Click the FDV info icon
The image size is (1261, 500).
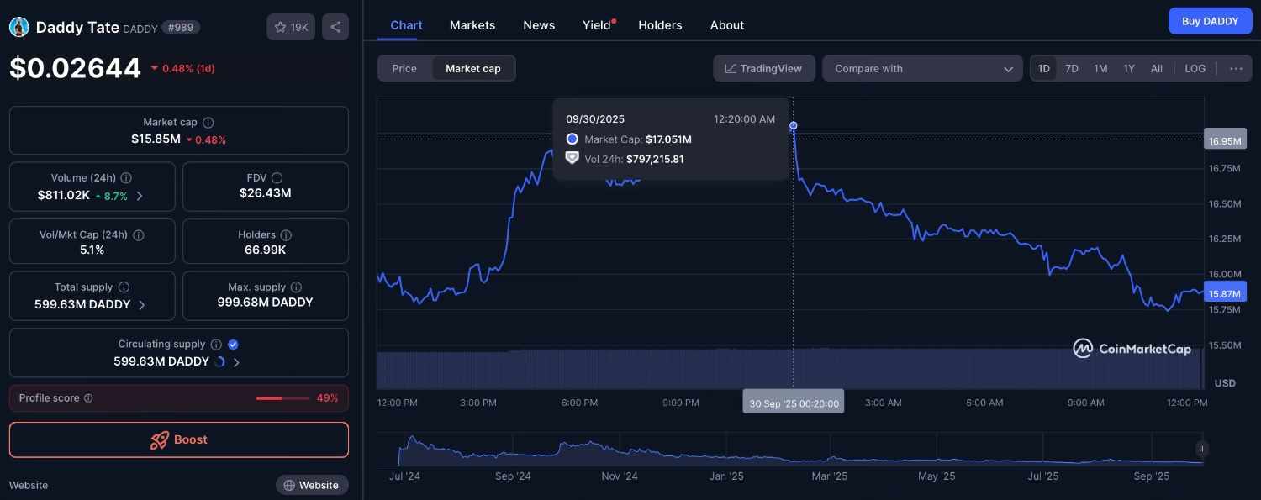pyautogui.click(x=277, y=178)
